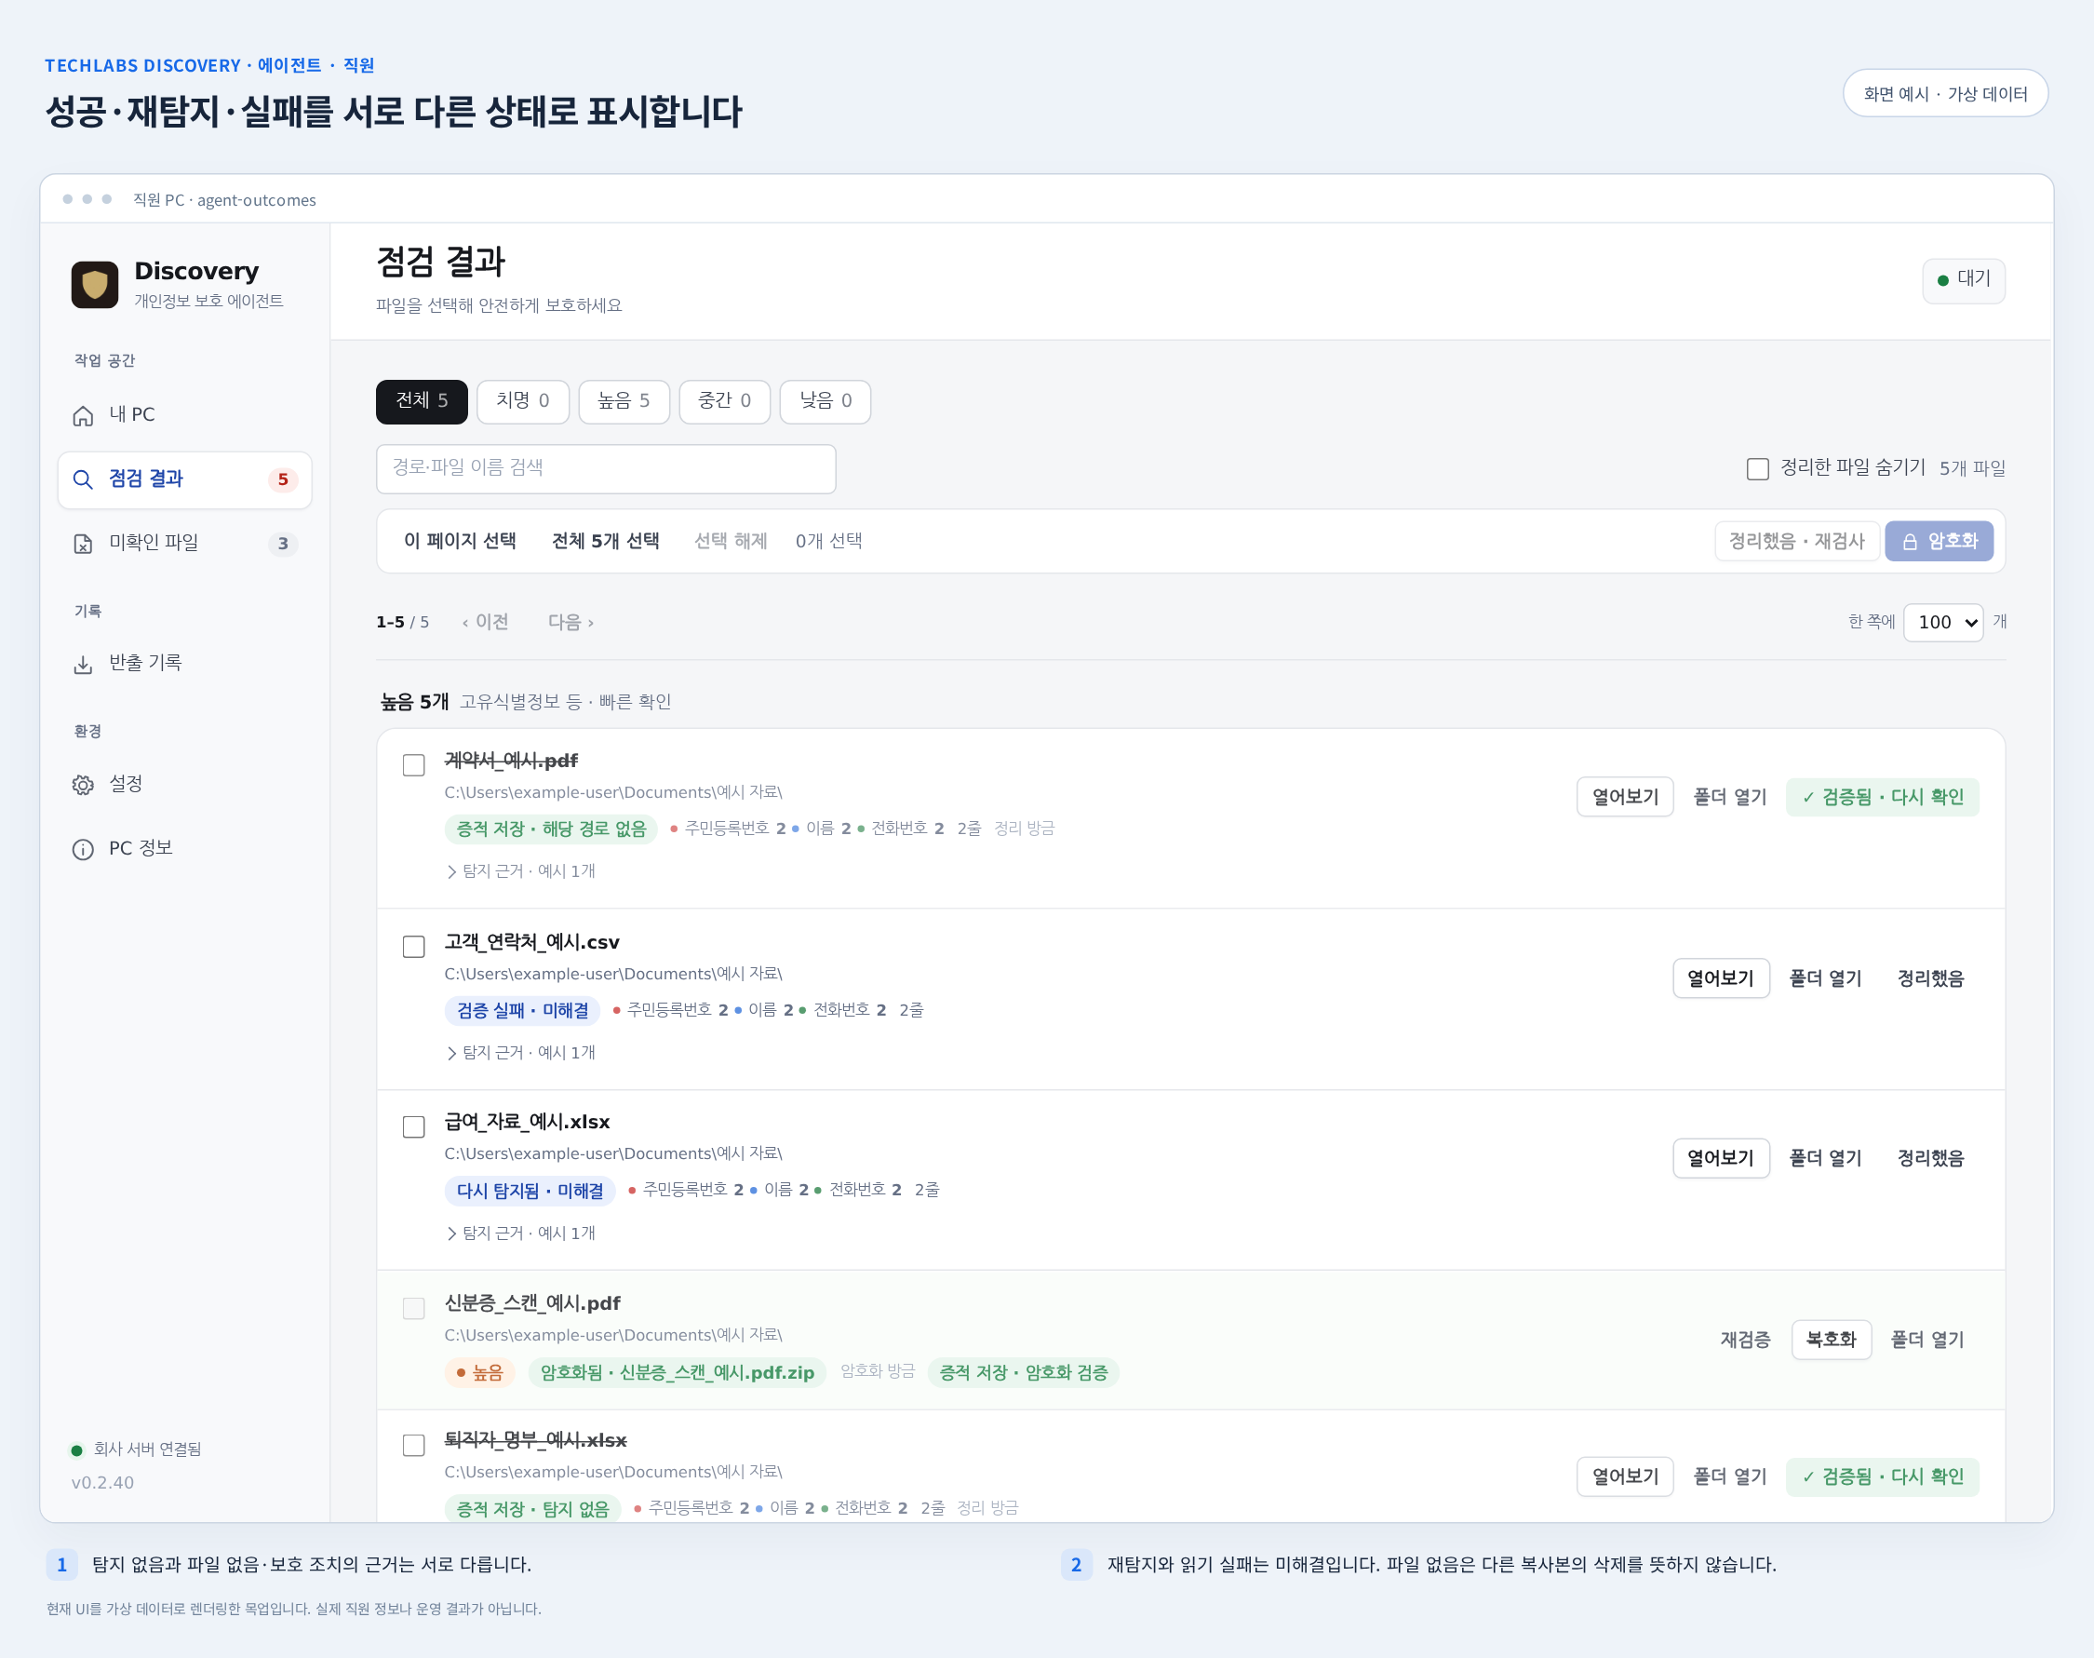
Task: Select the 낮음 0 filter tab
Action: tap(826, 402)
